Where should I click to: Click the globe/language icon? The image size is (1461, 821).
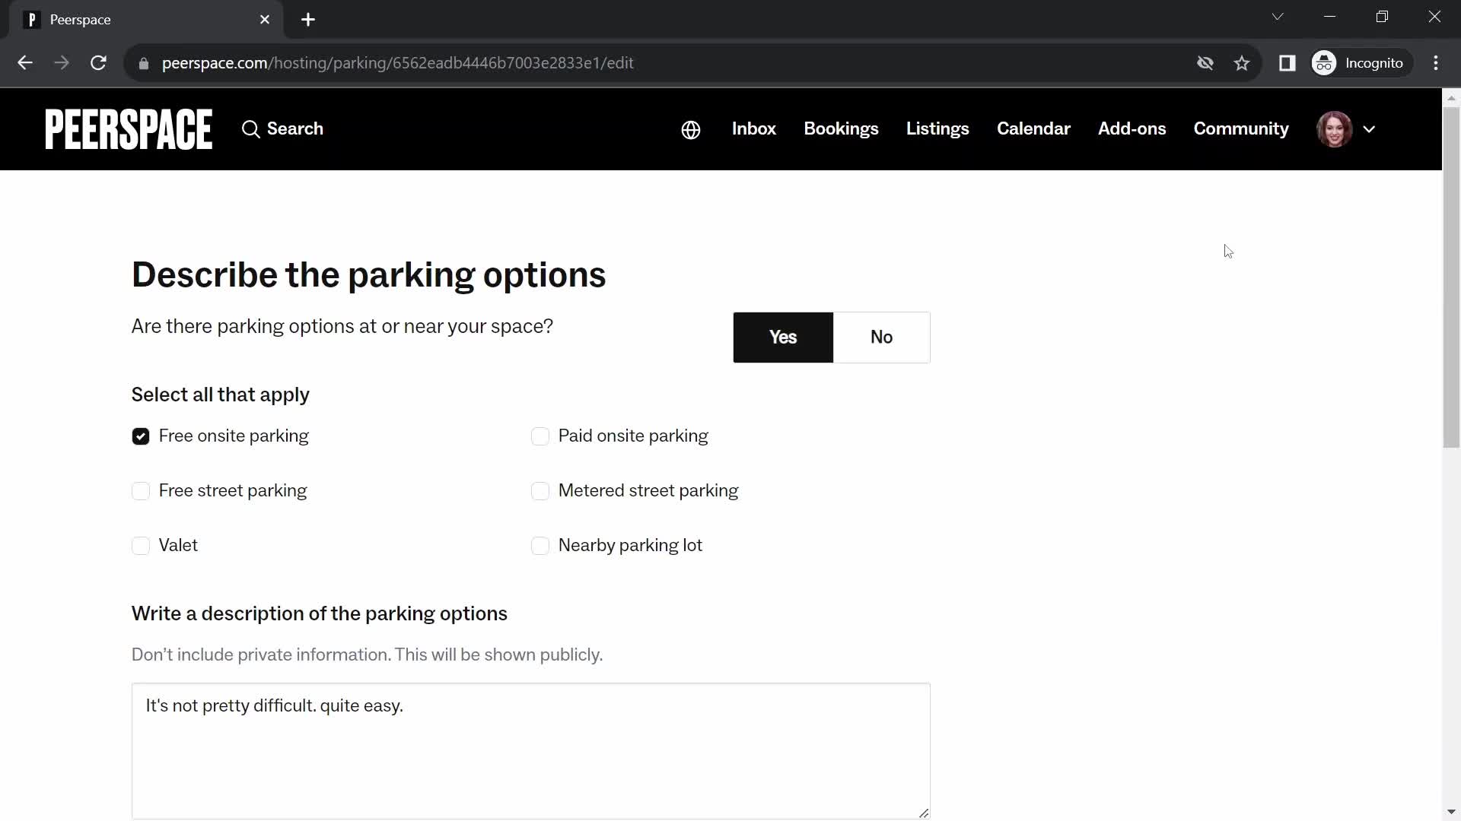pyautogui.click(x=692, y=128)
